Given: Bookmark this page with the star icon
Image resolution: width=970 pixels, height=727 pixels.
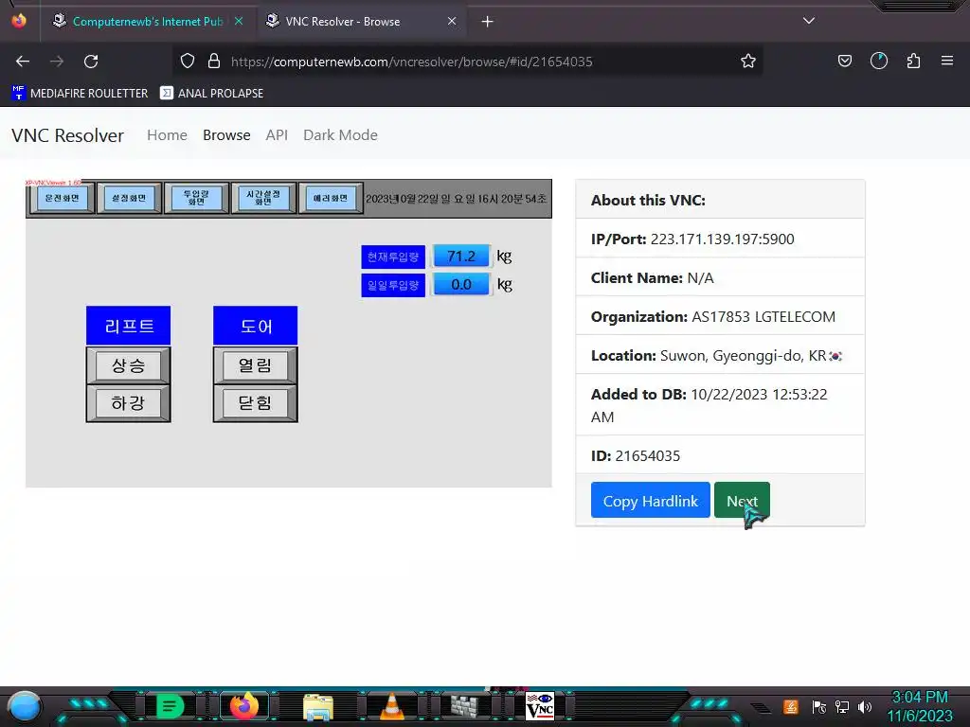Looking at the screenshot, I should point(748,62).
